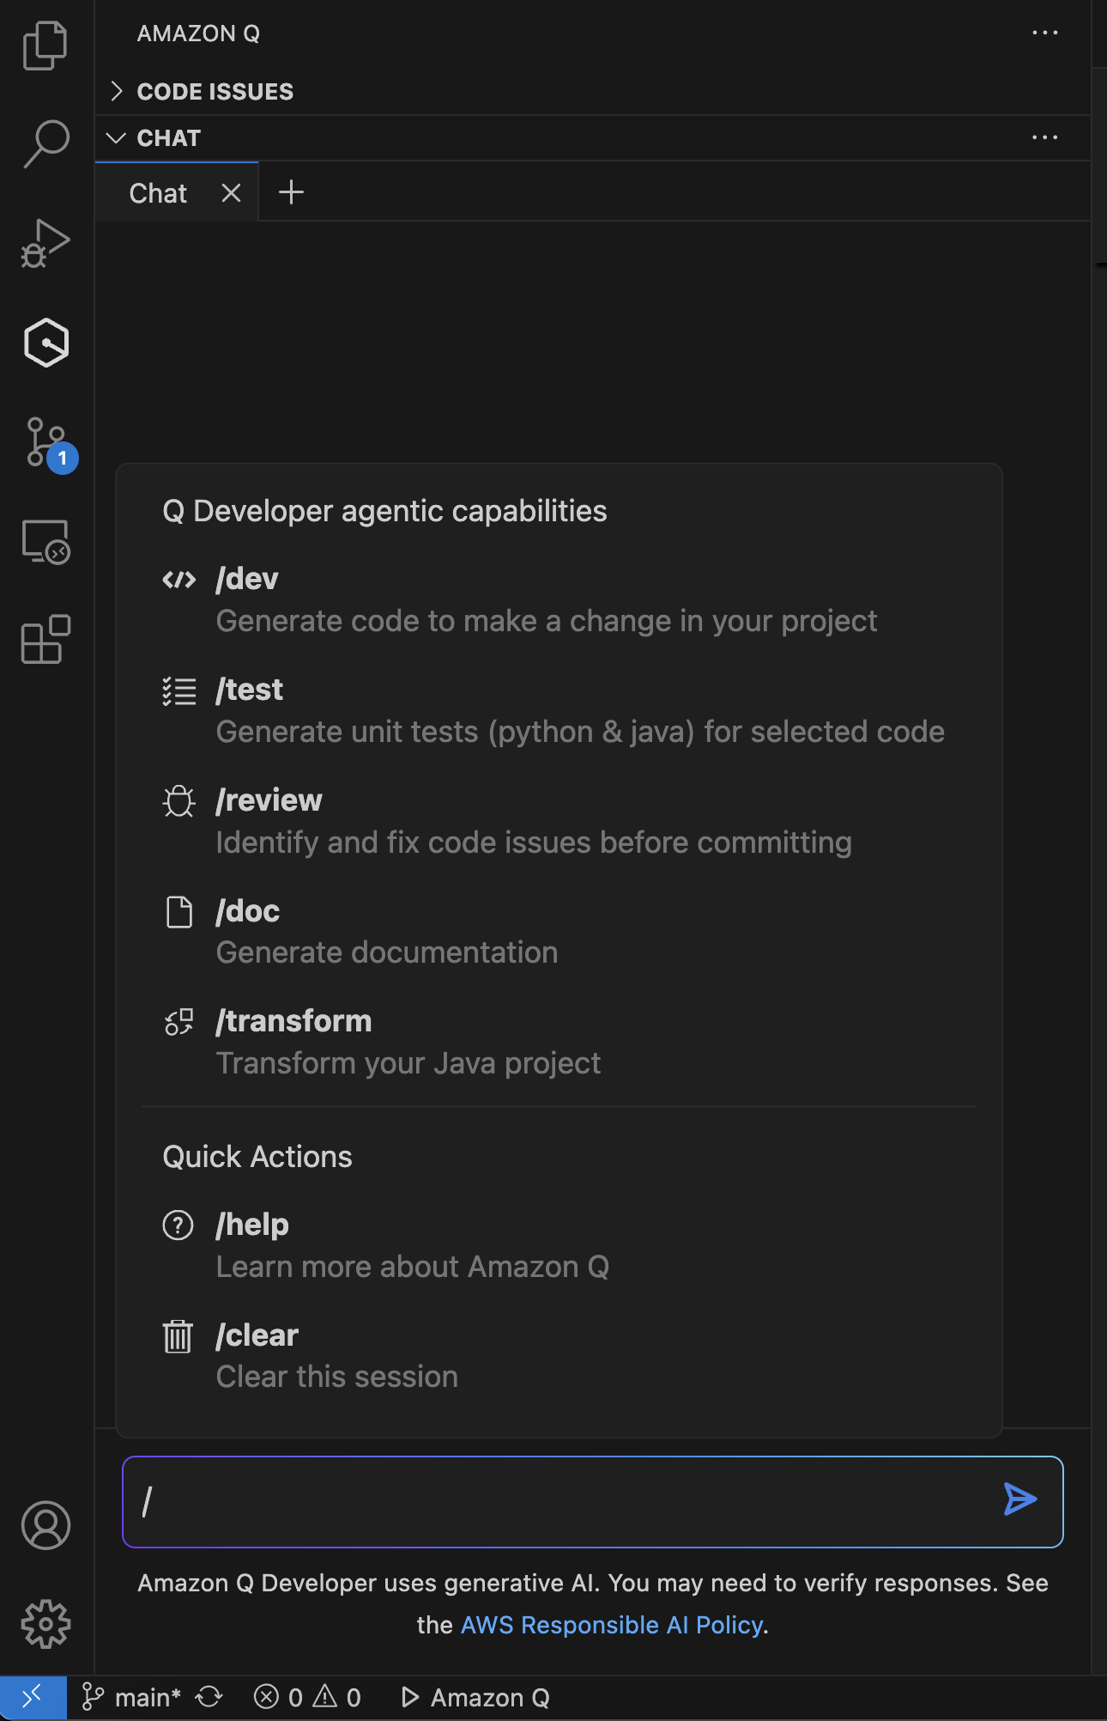Choose the /dev command from the list
The height and width of the screenshot is (1721, 1107).
click(x=247, y=580)
